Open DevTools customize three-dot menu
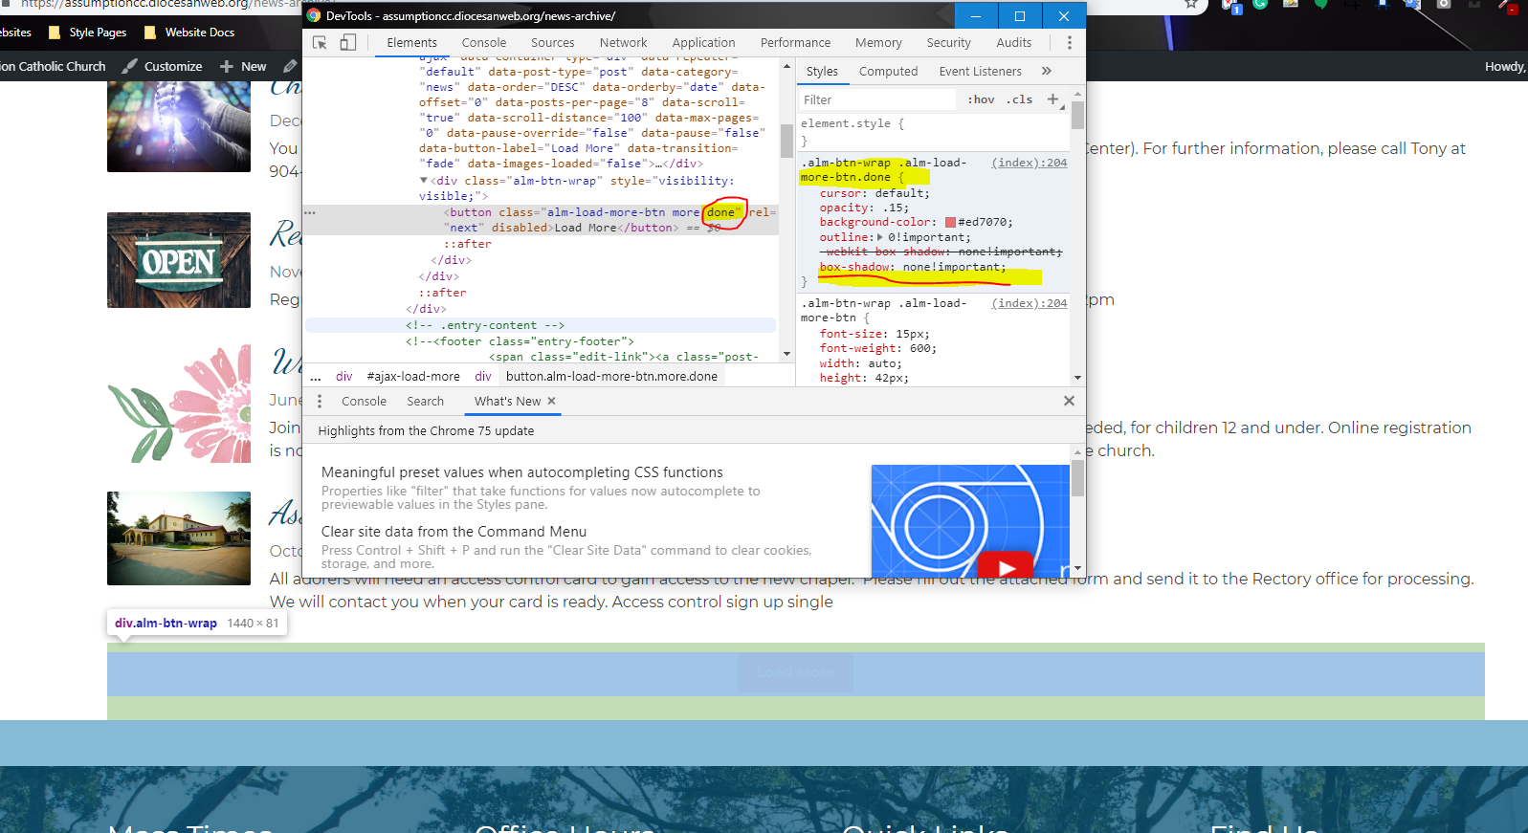Viewport: 1528px width, 833px height. (1069, 43)
